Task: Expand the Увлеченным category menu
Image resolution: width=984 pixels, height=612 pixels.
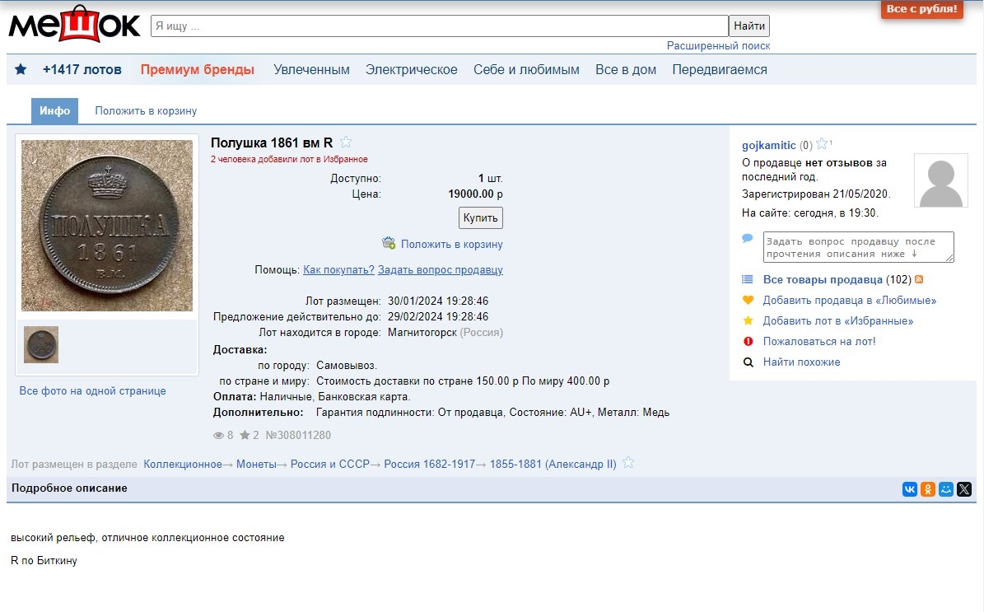Action: 311,70
